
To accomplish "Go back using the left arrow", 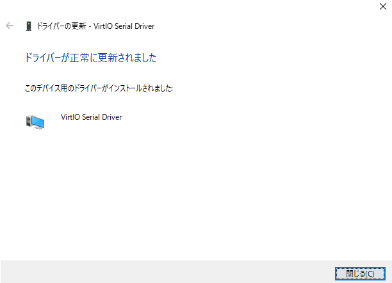I will [x=10, y=26].
